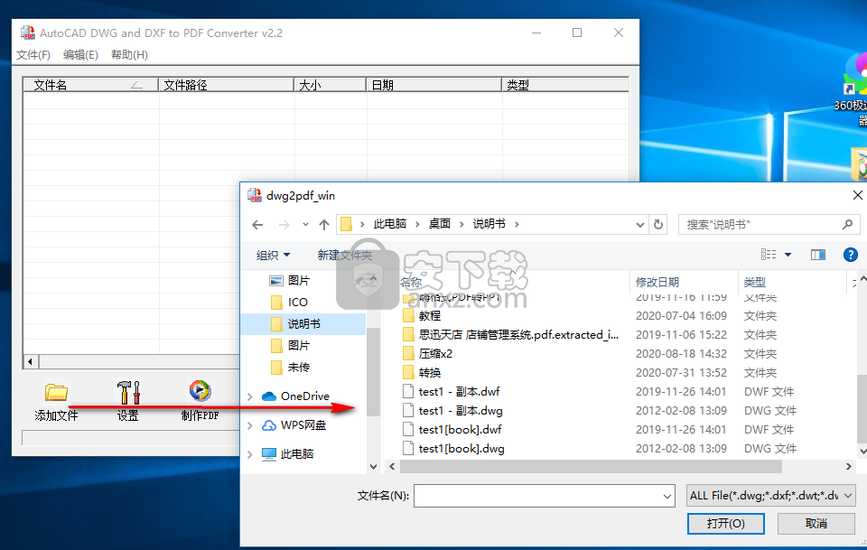Open the recent locations dropdown arrow
This screenshot has height=550, width=867.
point(305,224)
